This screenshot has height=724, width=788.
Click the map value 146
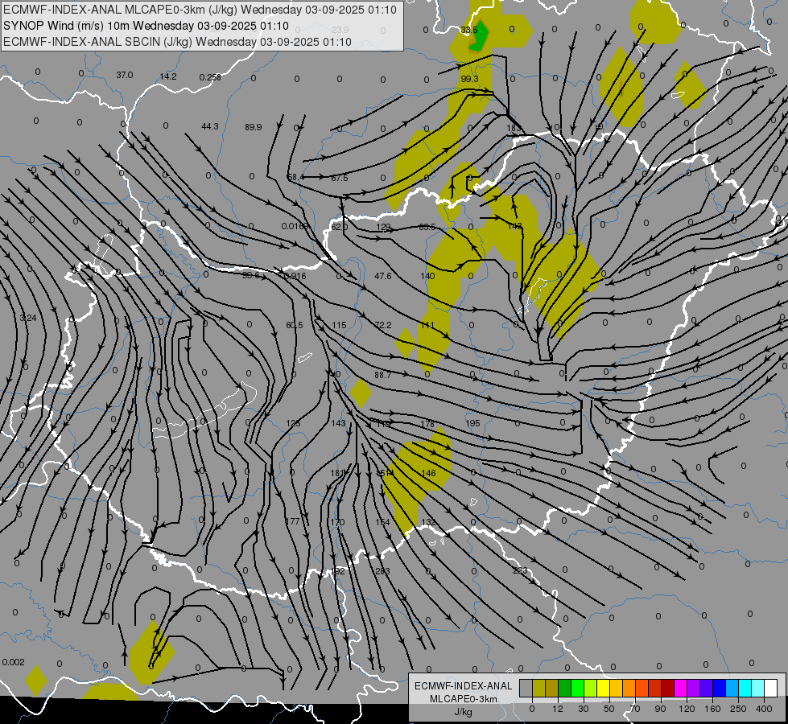click(429, 473)
